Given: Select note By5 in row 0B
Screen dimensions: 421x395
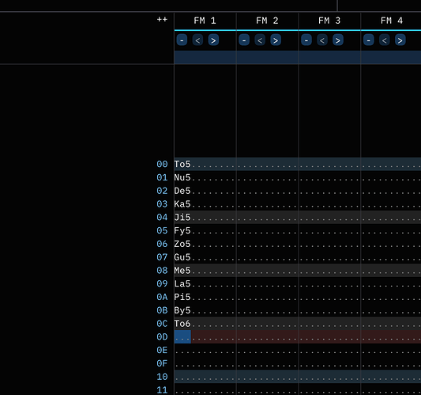Looking at the screenshot, I should coord(182,310).
